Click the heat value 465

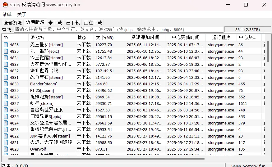tap(242, 84)
